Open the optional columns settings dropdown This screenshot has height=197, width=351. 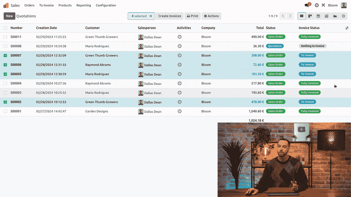[347, 28]
